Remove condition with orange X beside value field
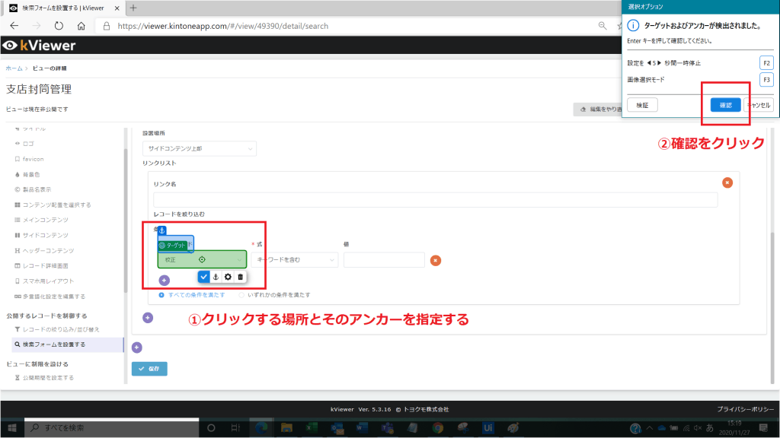The height and width of the screenshot is (438, 780). point(436,260)
